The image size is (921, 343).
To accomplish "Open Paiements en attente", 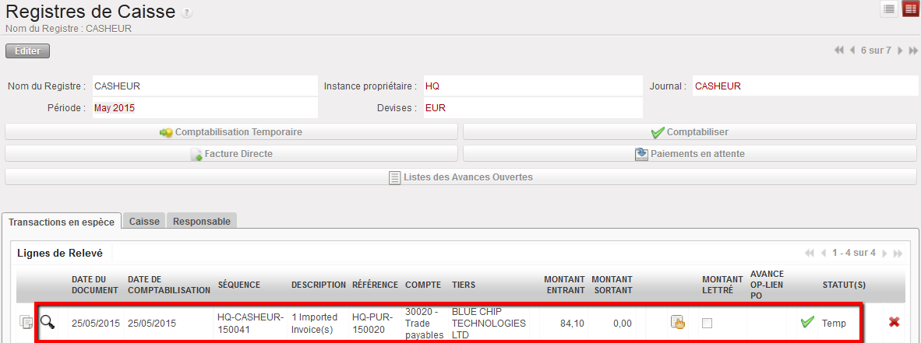I will point(690,154).
